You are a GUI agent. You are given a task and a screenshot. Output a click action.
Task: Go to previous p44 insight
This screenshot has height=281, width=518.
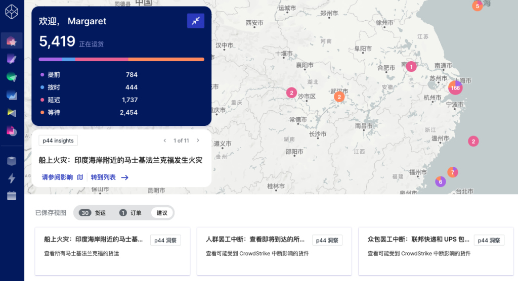coord(164,140)
